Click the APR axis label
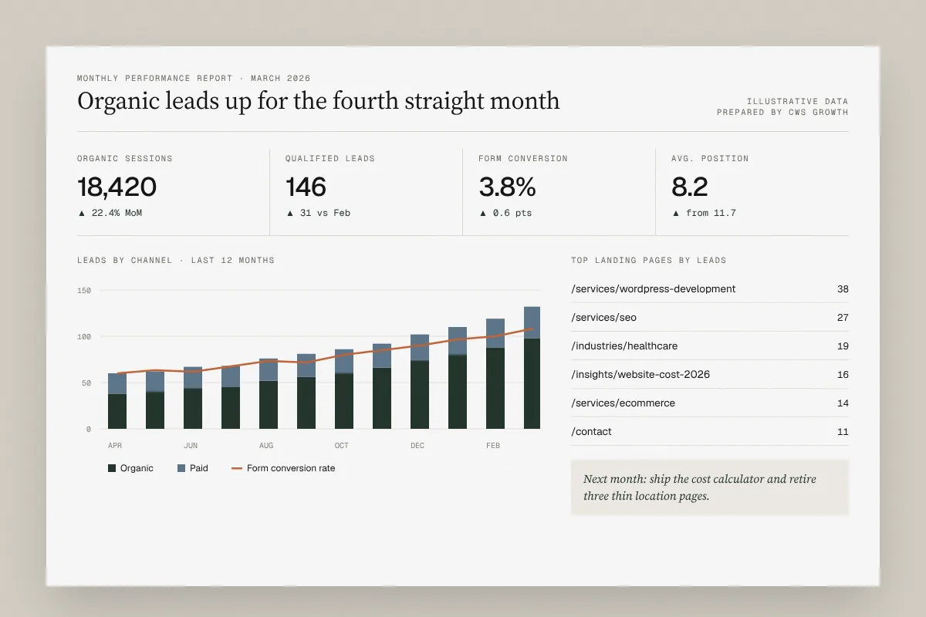 [116, 446]
